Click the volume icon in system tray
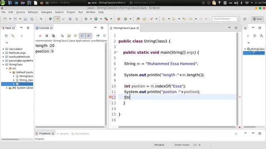Image resolution: width=266 pixels, height=149 pixels. 236,3
